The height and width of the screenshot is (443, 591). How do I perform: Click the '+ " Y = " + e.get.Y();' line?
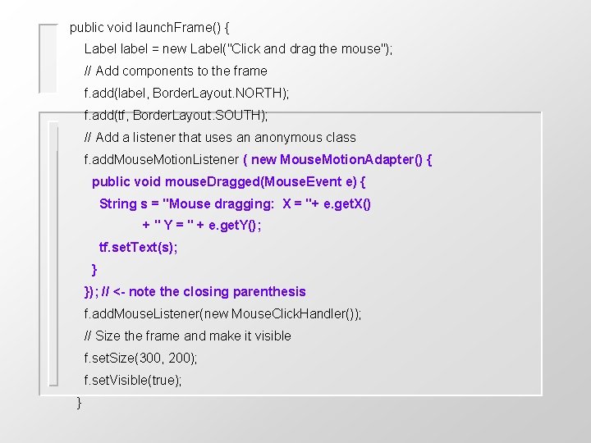pyautogui.click(x=201, y=225)
